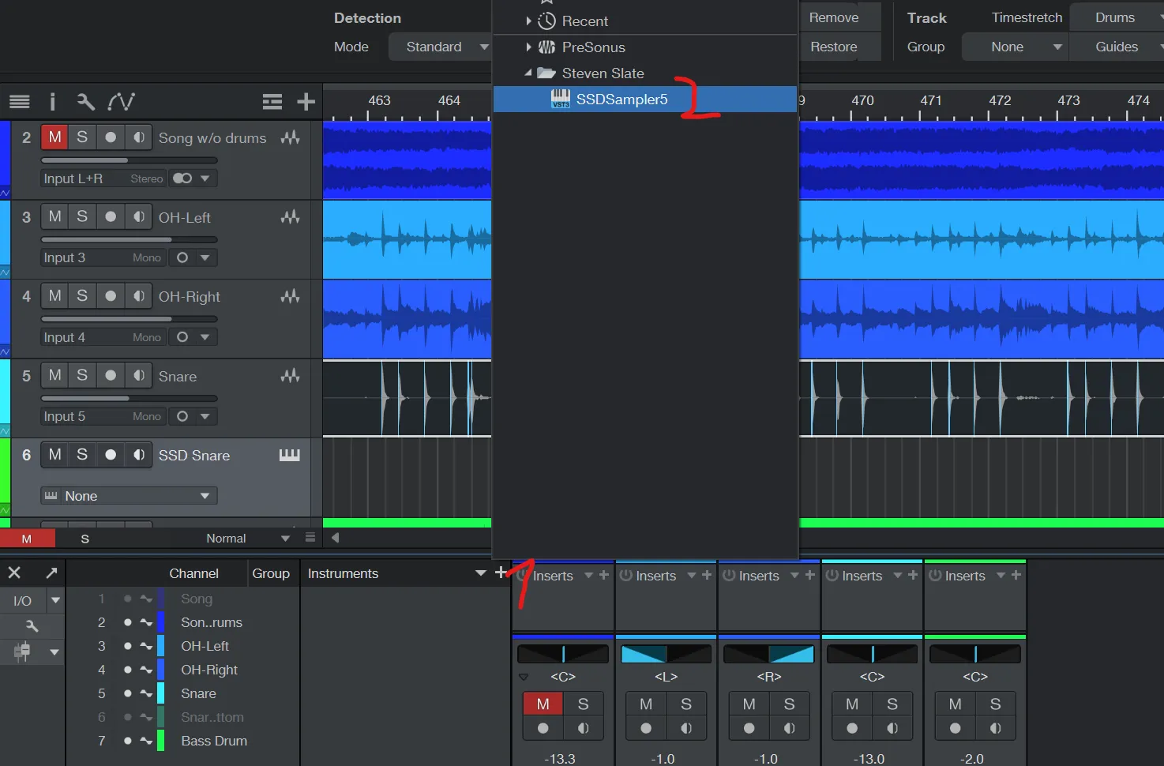This screenshot has width=1164, height=766.
Task: Open the track info 'i' icon
Action: 52,101
